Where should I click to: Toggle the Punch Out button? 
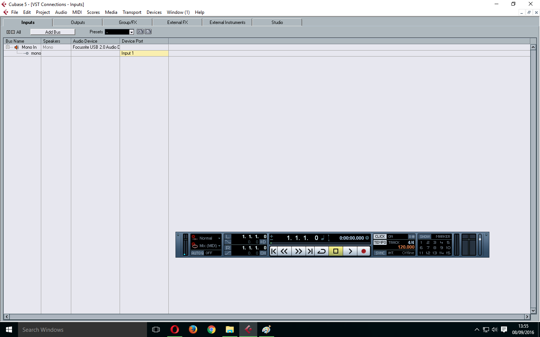point(228,253)
